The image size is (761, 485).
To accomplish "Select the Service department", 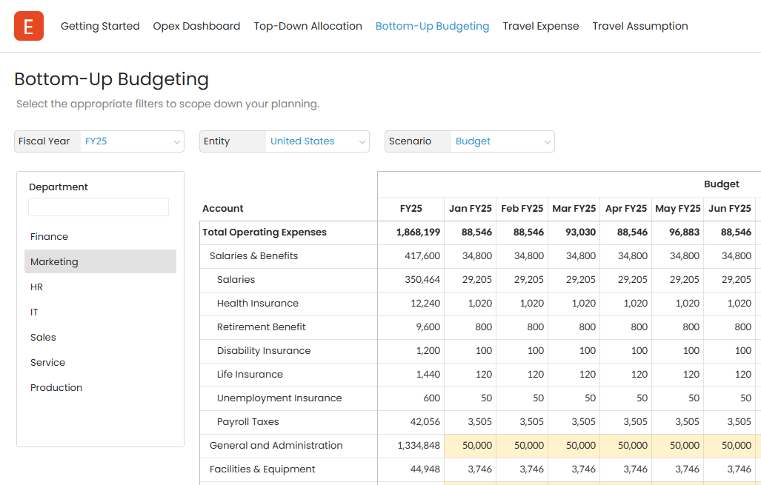I will (x=47, y=363).
